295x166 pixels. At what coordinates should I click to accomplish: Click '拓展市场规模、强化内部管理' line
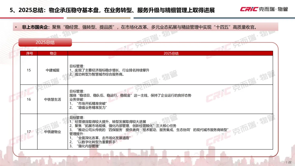click(123, 126)
